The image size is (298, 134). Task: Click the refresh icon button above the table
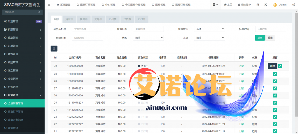[x=54, y=49]
